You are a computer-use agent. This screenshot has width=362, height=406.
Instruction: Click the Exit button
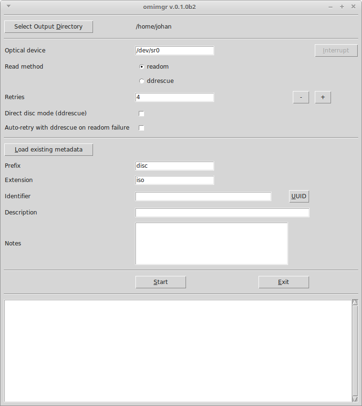[284, 282]
